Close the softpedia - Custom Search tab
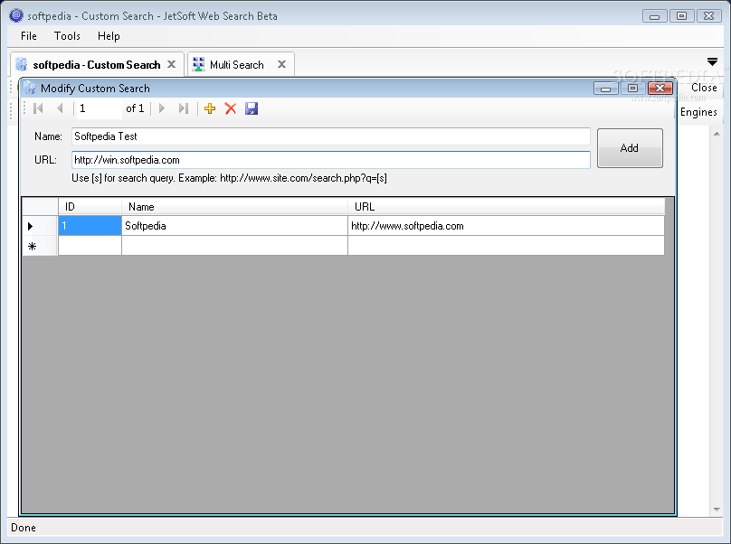731x544 pixels. tap(172, 64)
